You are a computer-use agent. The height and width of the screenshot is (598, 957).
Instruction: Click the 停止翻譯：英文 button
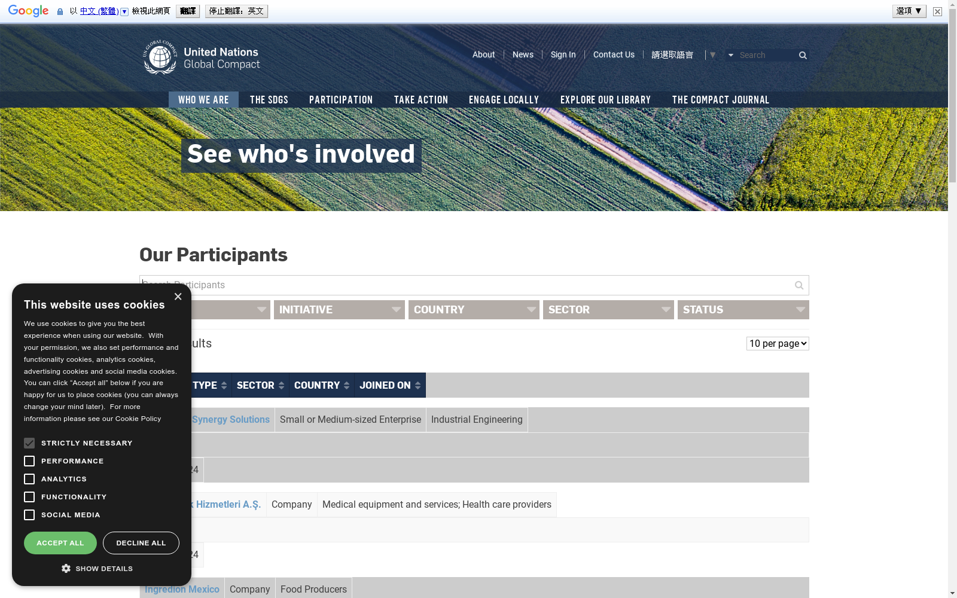236,11
